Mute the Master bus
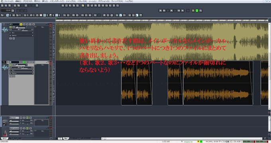The image size is (271, 143). click(21, 118)
